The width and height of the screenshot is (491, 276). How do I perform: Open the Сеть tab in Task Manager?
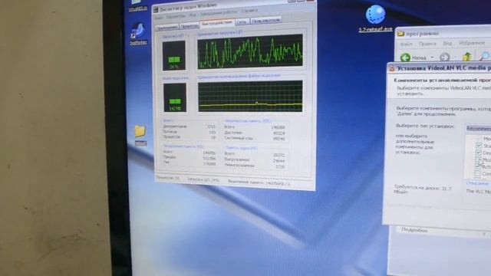pyautogui.click(x=242, y=22)
